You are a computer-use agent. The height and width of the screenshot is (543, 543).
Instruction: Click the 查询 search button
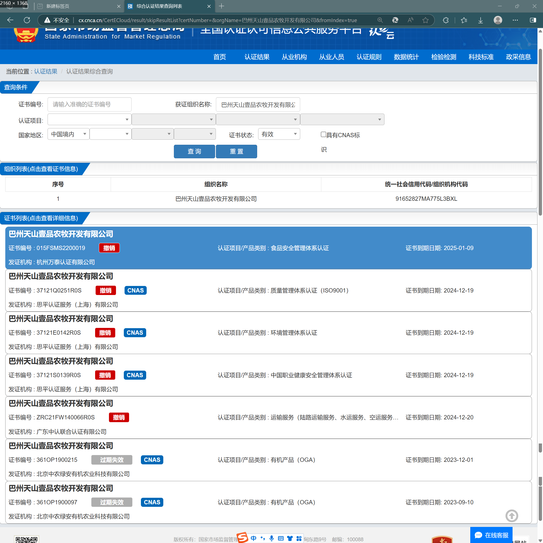coord(194,152)
